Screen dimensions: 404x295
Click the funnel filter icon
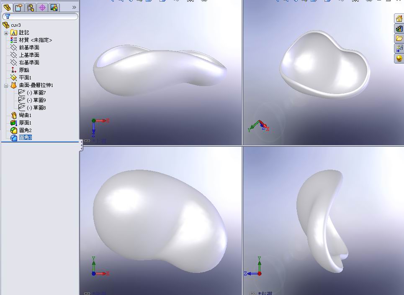click(x=8, y=16)
